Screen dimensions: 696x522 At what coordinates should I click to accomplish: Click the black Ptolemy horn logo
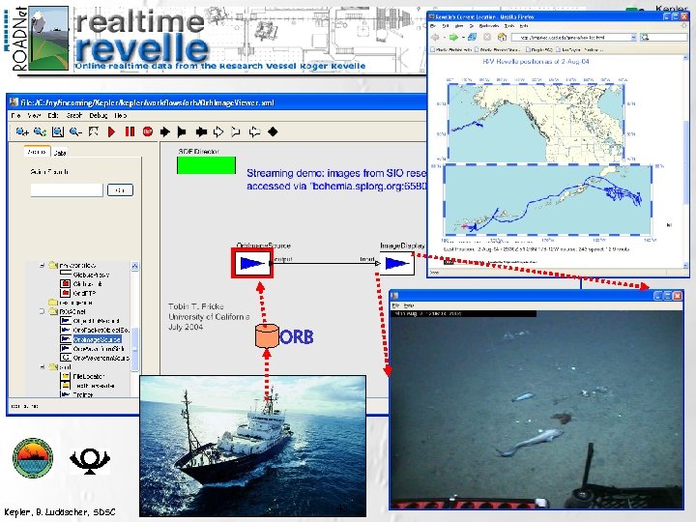point(90,460)
